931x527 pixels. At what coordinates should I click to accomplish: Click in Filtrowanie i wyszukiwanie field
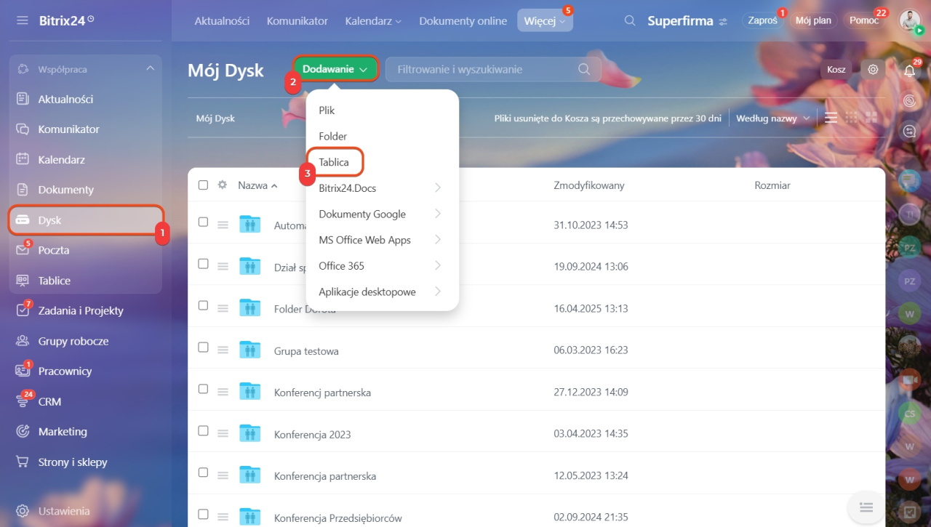[493, 69]
